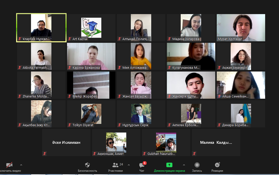Click the muted mic icon of Әсел Исламхан
Image resolution: width=279 pixels, height=175 pixels.
[45, 154]
